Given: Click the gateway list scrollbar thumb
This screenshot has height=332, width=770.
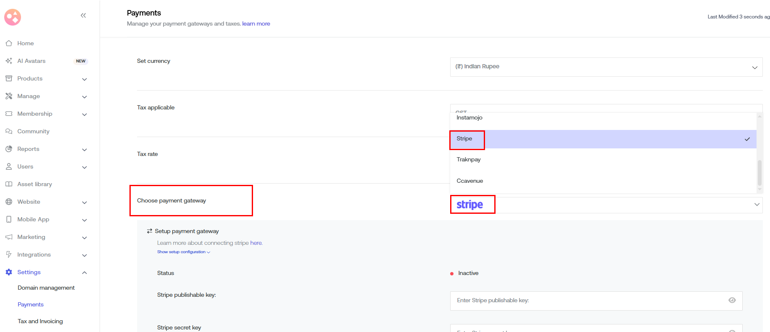Looking at the screenshot, I should click(759, 173).
